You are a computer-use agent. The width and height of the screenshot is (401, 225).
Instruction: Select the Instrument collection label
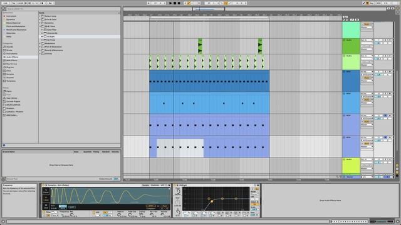coord(11,16)
